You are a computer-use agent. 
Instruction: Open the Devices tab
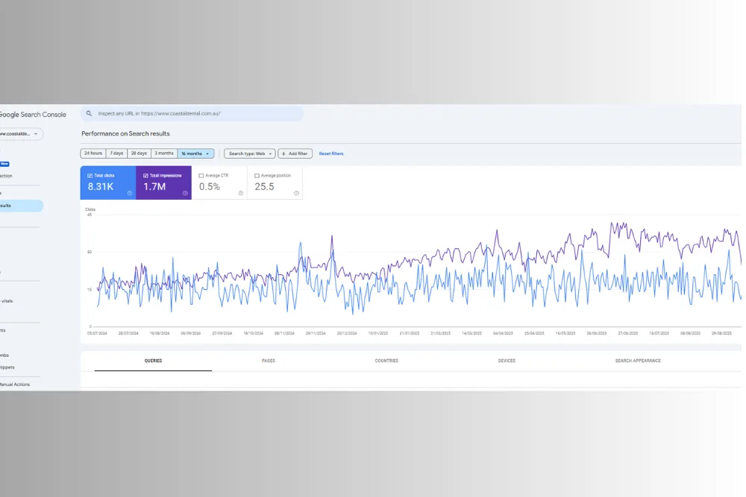point(507,361)
